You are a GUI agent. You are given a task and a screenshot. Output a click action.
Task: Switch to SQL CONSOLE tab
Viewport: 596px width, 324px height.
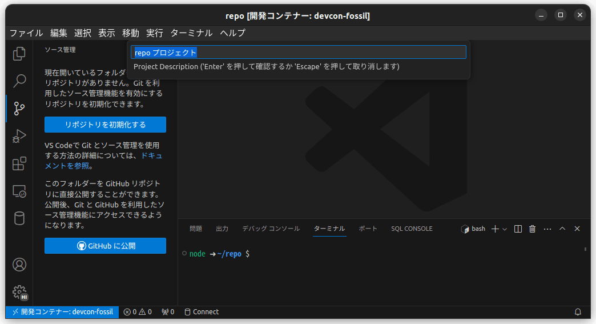click(x=412, y=229)
